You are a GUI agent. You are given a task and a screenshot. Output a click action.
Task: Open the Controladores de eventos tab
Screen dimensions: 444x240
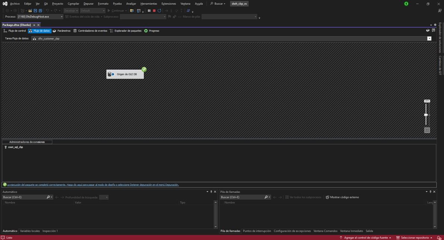click(x=91, y=31)
